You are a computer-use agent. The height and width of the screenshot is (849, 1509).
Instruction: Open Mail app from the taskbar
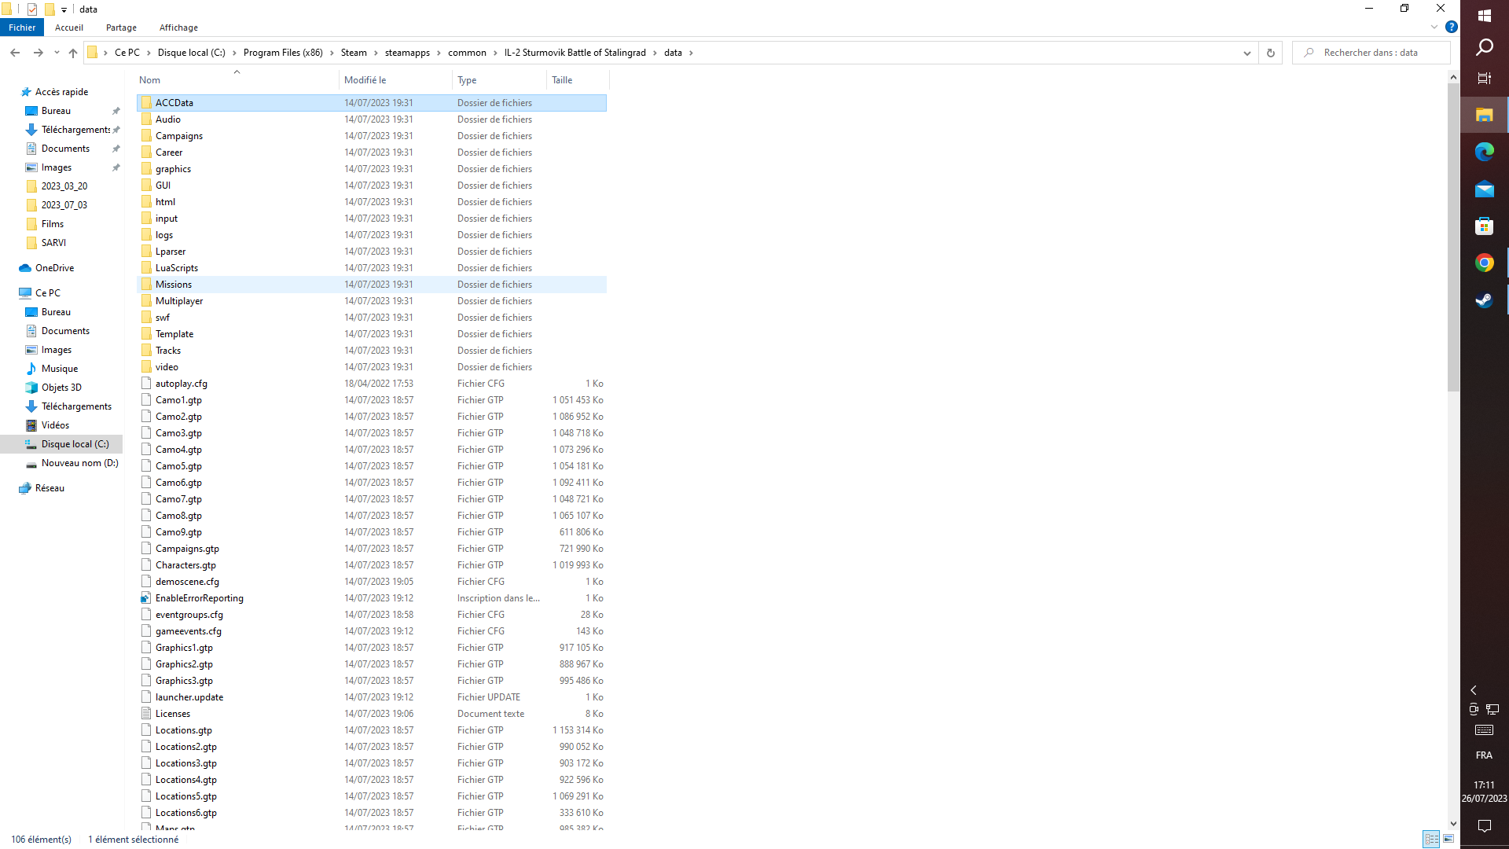(x=1484, y=189)
